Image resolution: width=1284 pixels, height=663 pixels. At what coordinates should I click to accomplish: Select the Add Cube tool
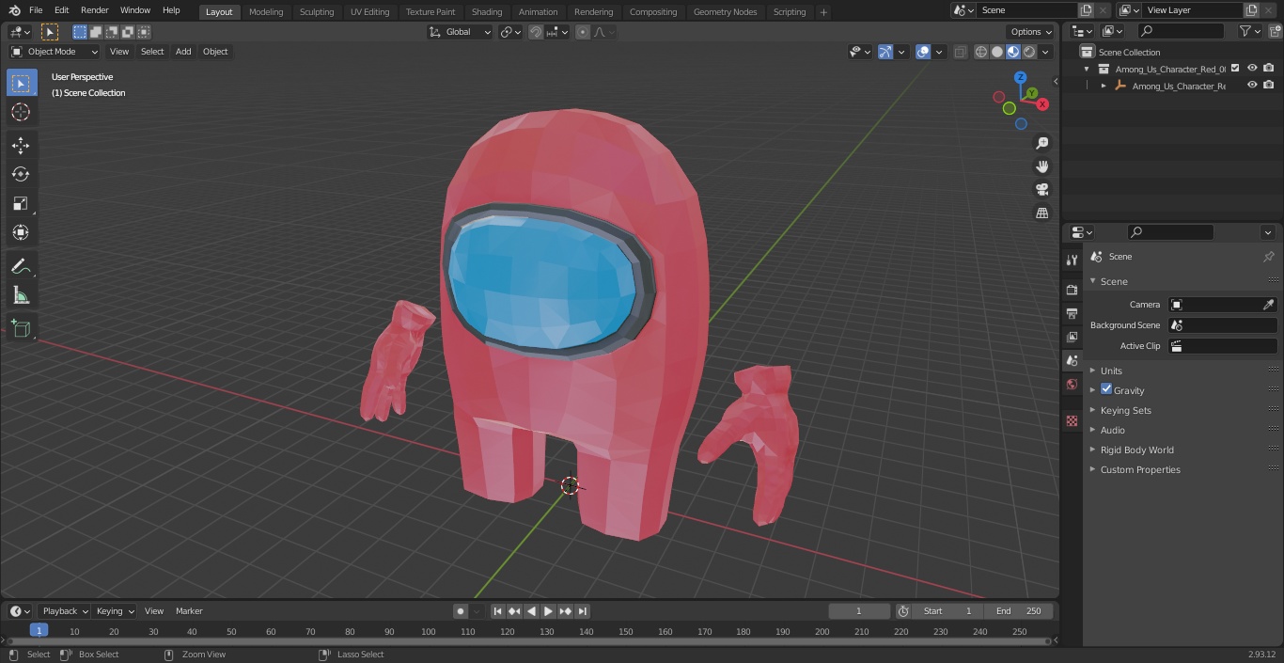tap(21, 329)
